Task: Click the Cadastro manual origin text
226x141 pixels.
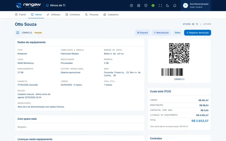Action: (x=34, y=96)
